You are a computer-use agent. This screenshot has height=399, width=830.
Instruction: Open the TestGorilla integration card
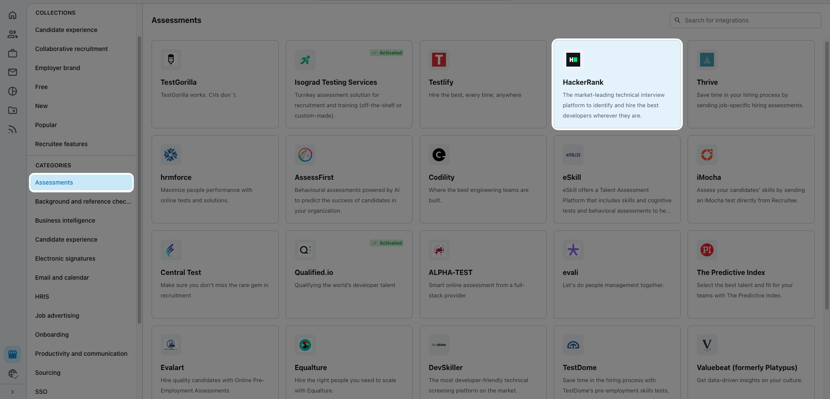215,84
